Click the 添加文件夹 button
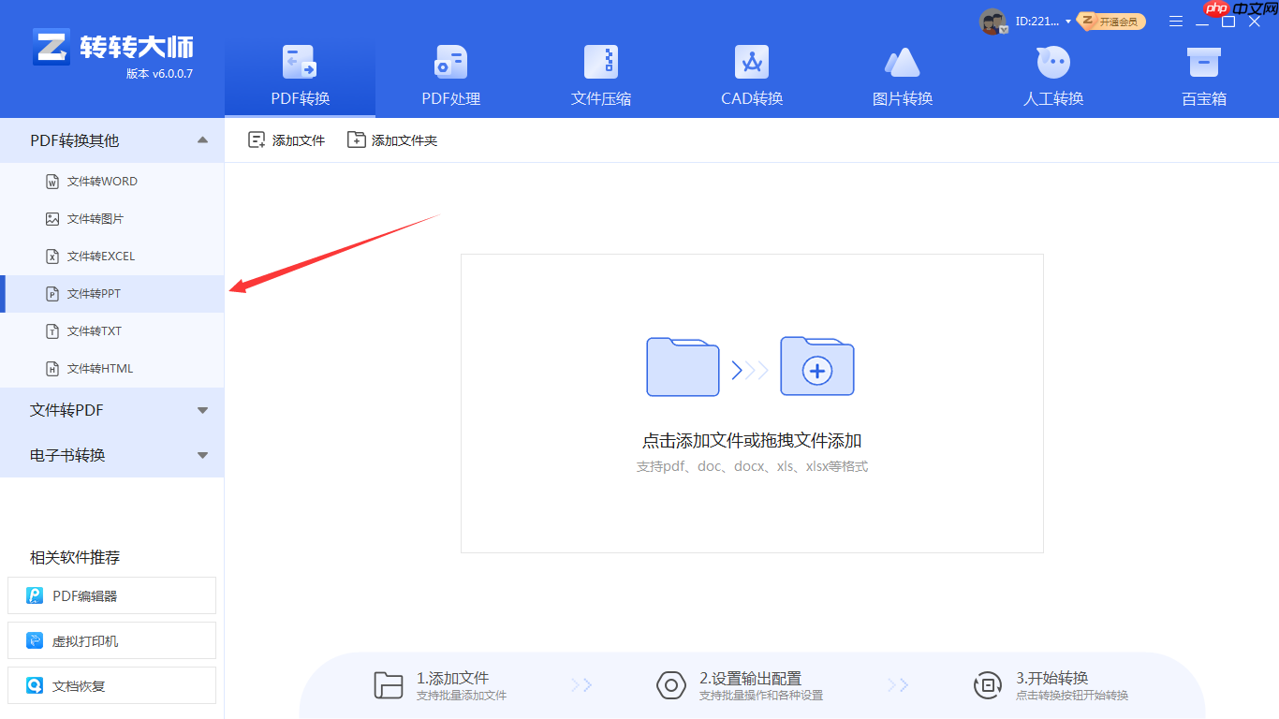 click(392, 140)
